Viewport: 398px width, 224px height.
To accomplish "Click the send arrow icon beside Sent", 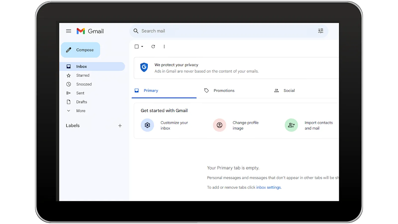I will click(69, 93).
